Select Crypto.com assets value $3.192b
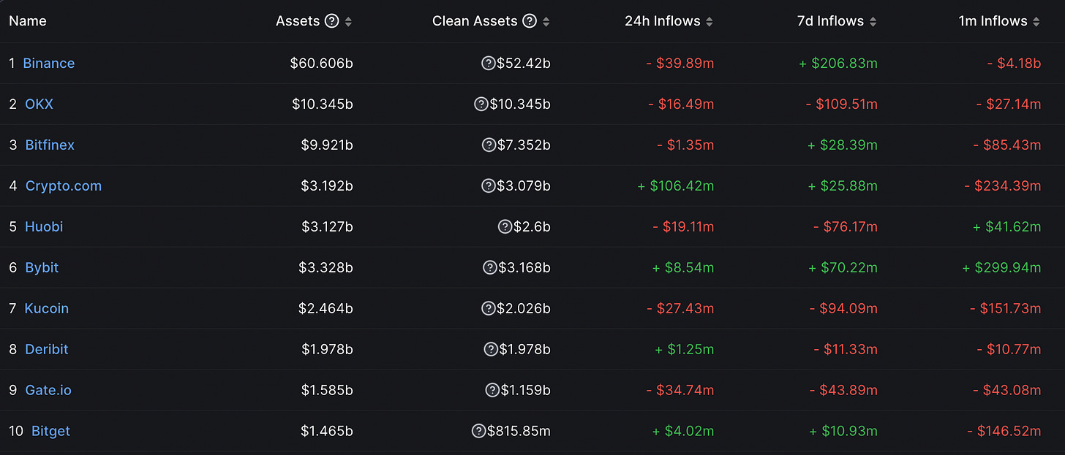This screenshot has height=455, width=1065. 327,186
